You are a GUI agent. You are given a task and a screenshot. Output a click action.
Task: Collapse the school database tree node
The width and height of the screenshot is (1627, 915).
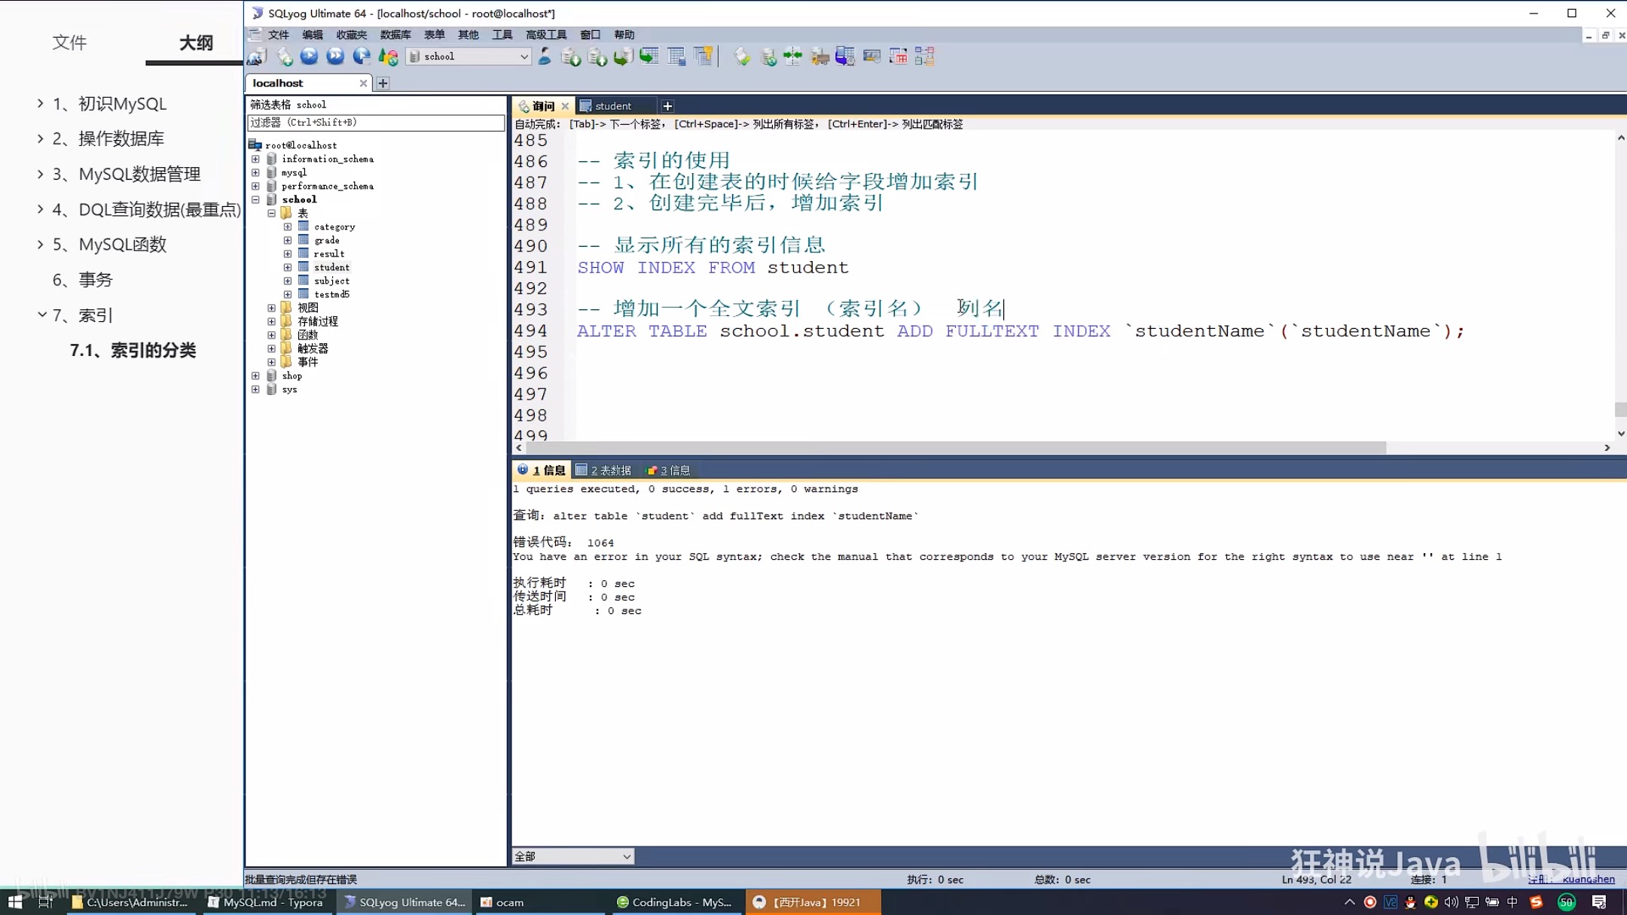[x=255, y=199]
